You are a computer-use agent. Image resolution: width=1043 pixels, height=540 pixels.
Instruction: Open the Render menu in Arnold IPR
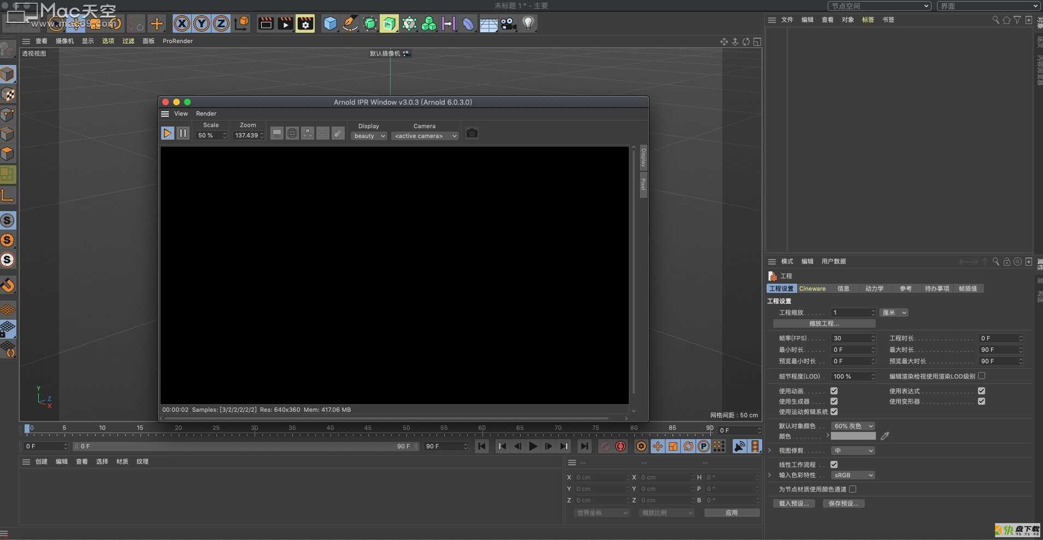click(x=206, y=113)
